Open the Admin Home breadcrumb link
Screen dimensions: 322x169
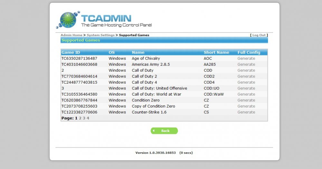pos(71,35)
